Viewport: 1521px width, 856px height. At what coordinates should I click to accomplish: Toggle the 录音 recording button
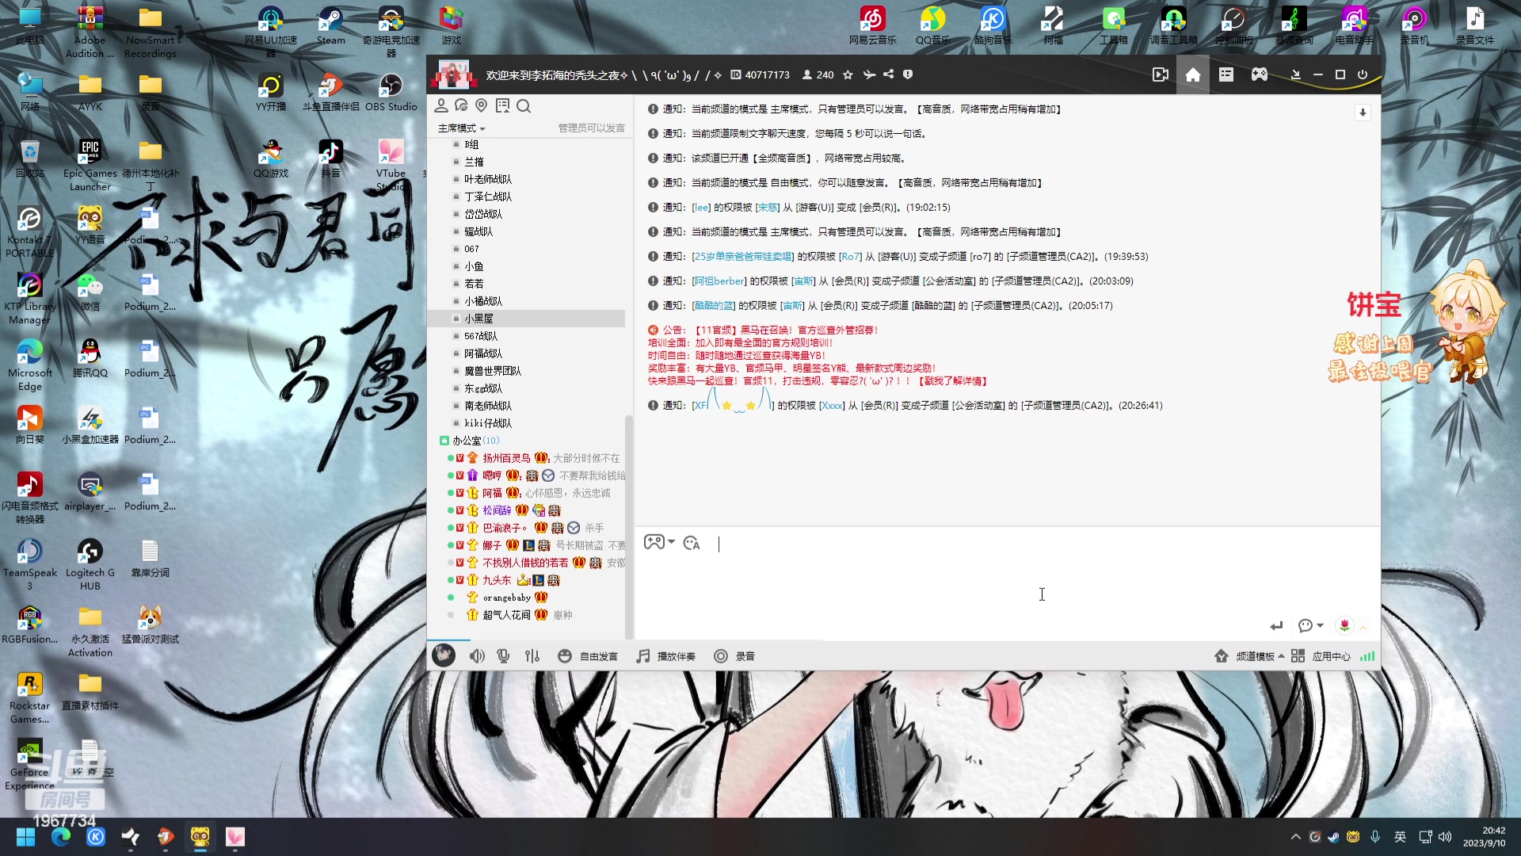click(734, 656)
